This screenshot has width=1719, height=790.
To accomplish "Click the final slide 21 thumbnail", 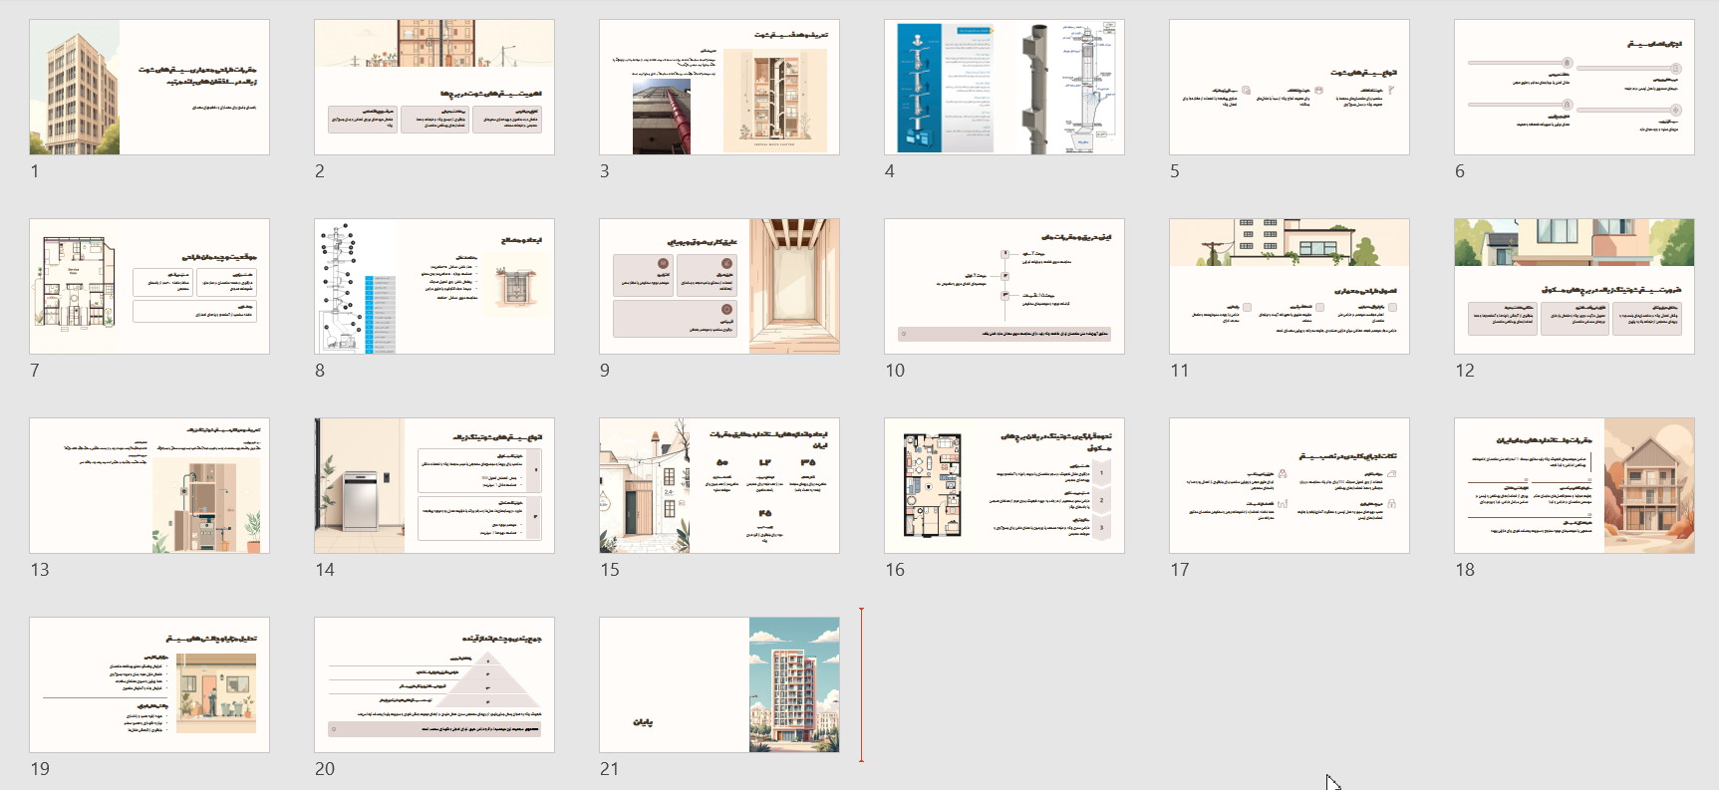I will click(x=719, y=684).
